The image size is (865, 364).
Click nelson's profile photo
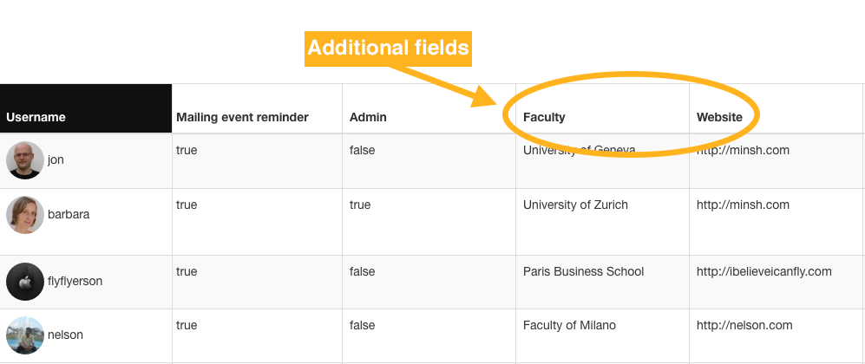pos(25,335)
